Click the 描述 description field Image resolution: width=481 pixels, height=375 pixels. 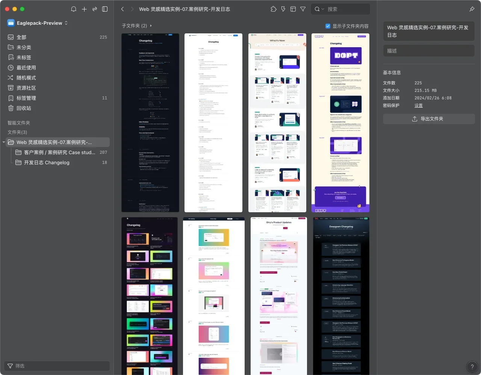pyautogui.click(x=428, y=51)
